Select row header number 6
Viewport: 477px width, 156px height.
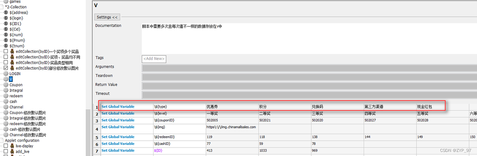tap(97, 144)
